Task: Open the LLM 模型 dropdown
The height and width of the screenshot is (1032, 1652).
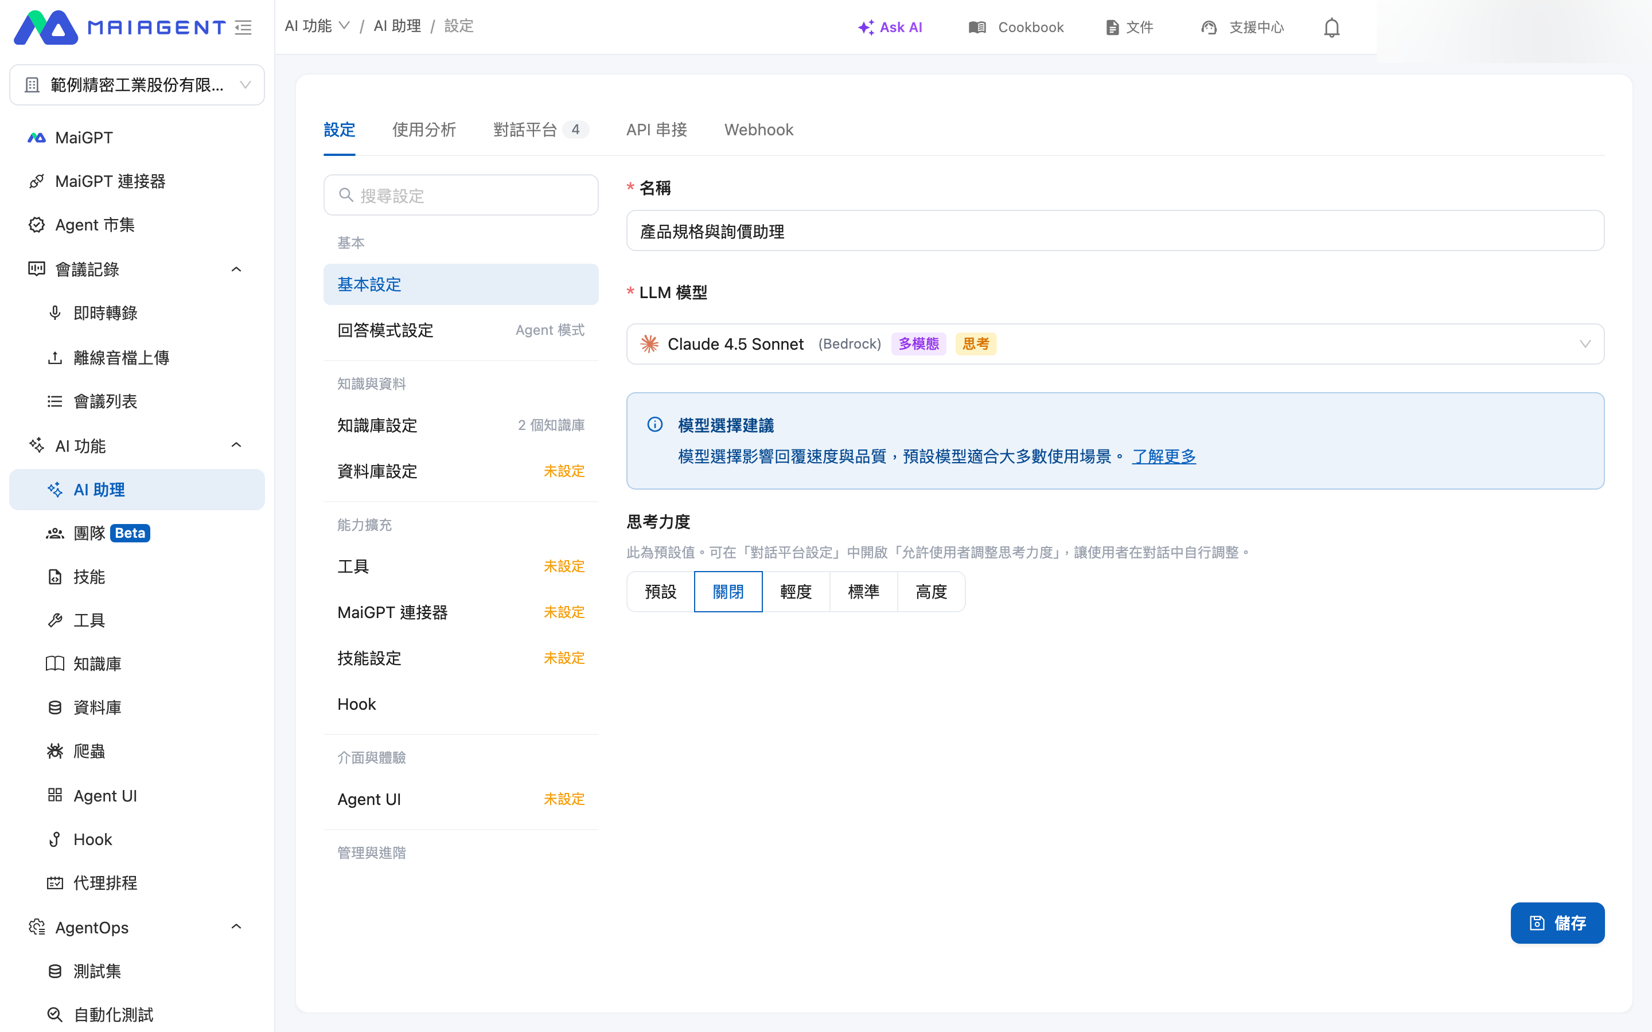Action: [x=1115, y=344]
